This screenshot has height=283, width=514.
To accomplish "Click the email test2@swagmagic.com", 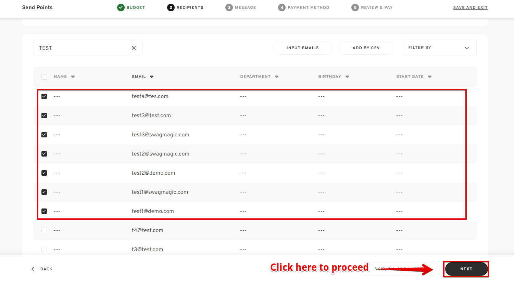I will click(x=161, y=154).
